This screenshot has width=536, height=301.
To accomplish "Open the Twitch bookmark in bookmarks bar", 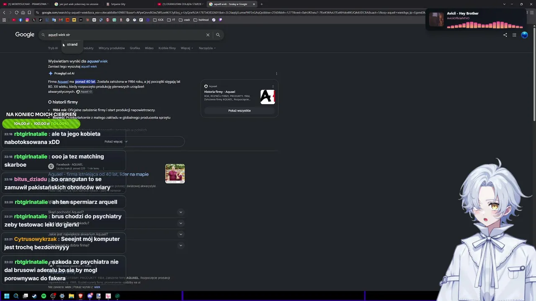I will (221, 20).
